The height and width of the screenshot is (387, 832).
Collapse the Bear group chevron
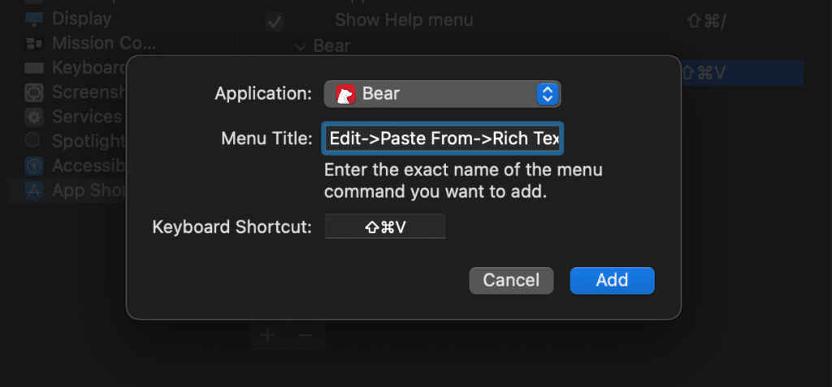click(x=301, y=47)
